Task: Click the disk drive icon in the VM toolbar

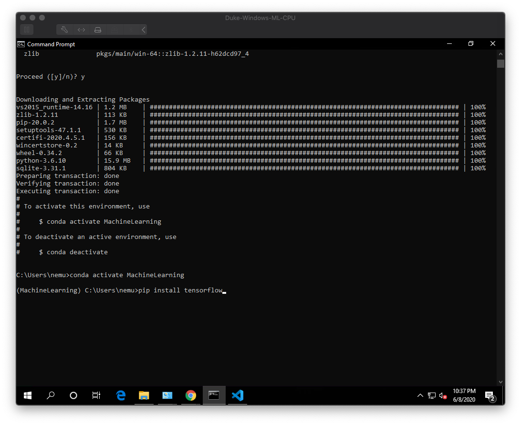Action: click(97, 29)
